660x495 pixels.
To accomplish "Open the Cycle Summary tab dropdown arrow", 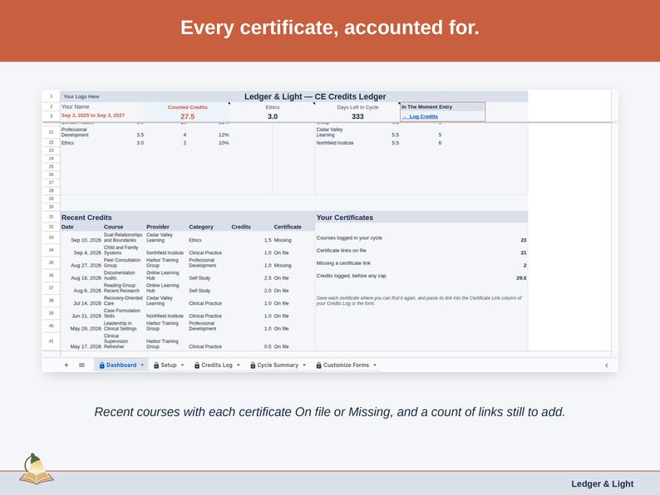I will click(304, 365).
